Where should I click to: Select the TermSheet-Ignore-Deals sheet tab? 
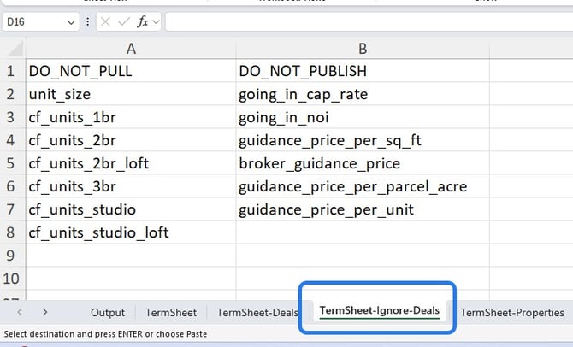click(x=380, y=311)
